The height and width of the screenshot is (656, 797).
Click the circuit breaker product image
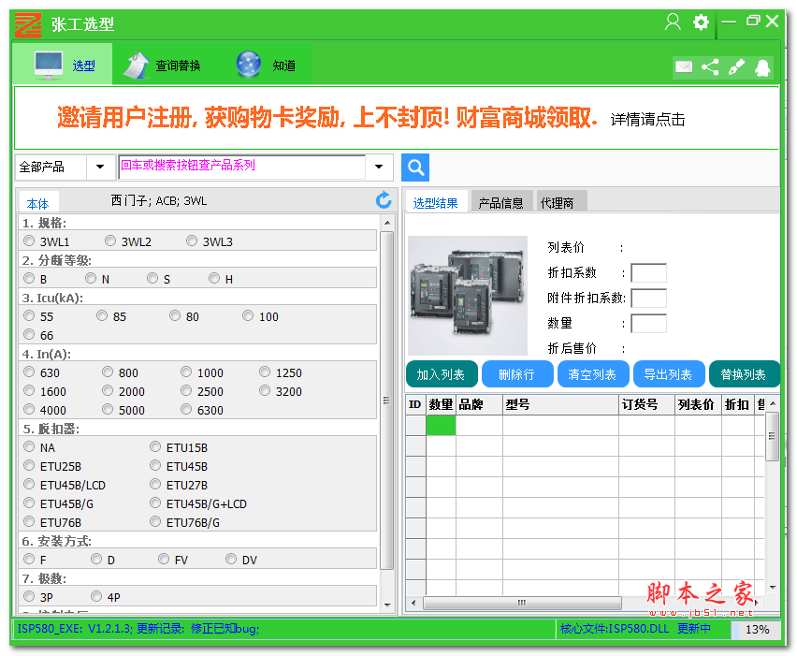[x=468, y=296]
